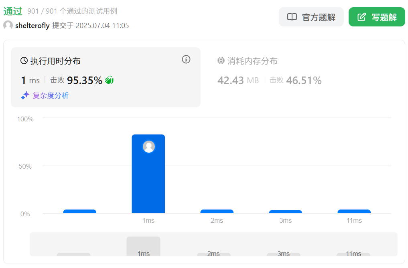
Task: Click the 11ms bar in the chart
Action: (354, 212)
